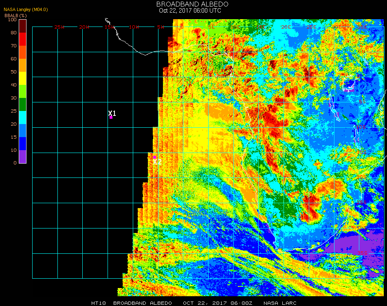Click the cyan 20-25 legend swatch
This screenshot has height=306, width=387.
tap(22, 118)
